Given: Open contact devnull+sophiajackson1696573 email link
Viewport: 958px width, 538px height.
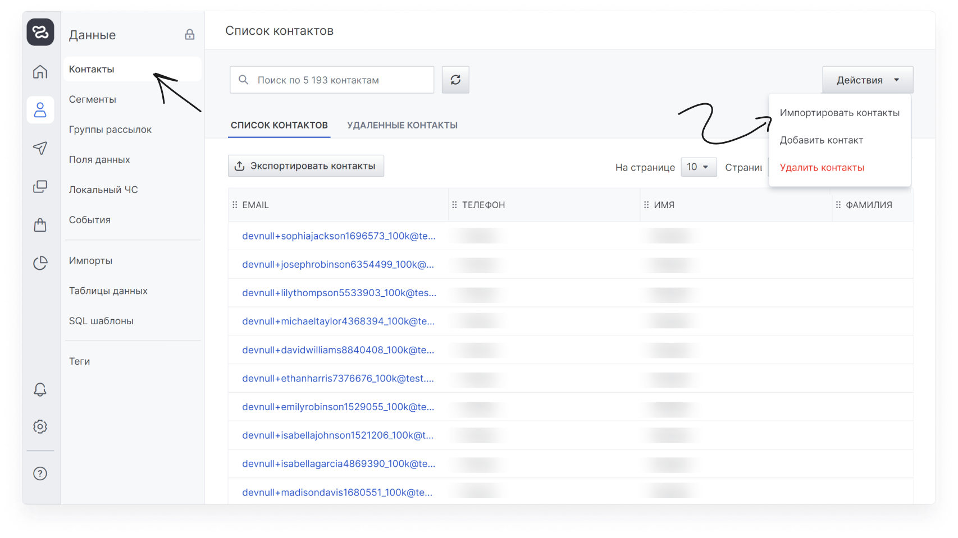Looking at the screenshot, I should click(x=339, y=236).
